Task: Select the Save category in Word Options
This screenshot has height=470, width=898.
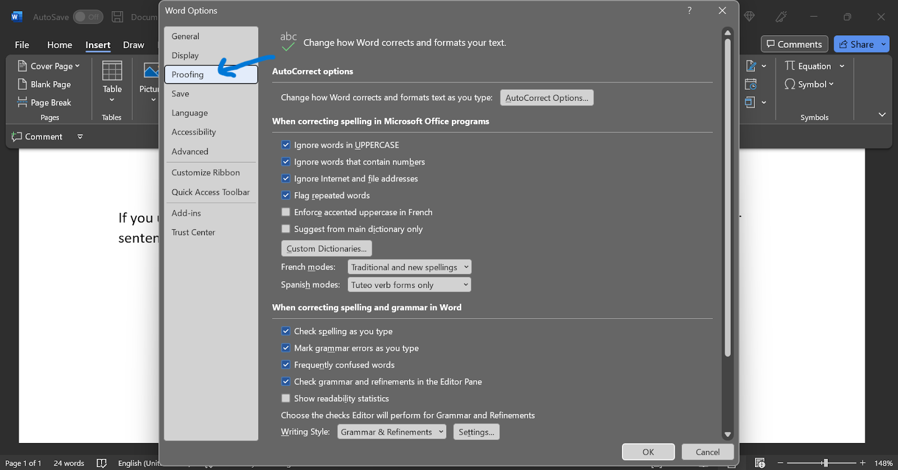Action: point(211,94)
